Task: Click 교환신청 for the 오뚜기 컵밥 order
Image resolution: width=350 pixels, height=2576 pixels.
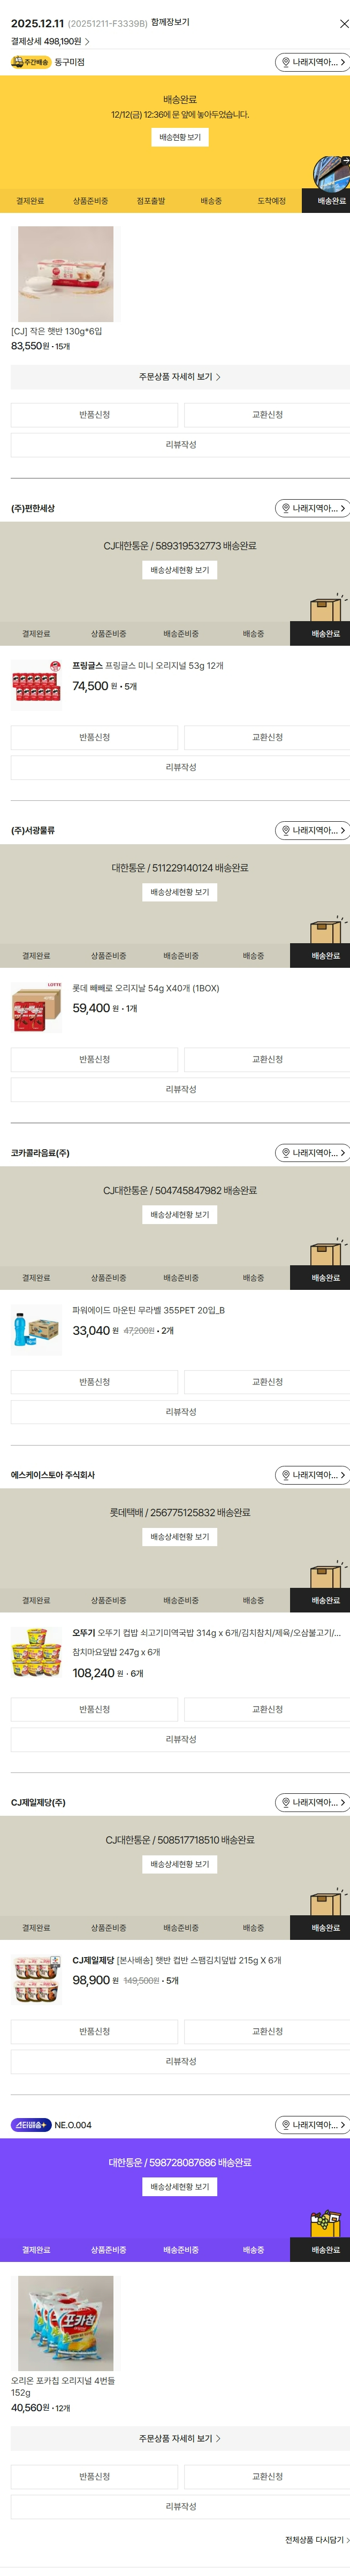Action: coord(267,1709)
